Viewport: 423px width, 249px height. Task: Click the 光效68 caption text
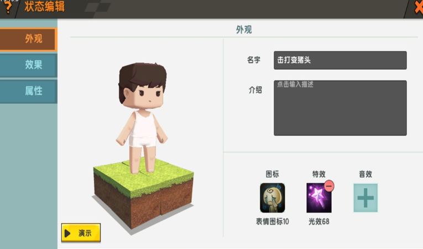(x=319, y=221)
